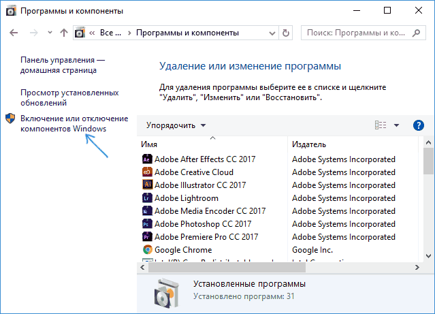Click the vertical scrollbar down arrow
This screenshot has height=314, width=435.
pos(428,256)
